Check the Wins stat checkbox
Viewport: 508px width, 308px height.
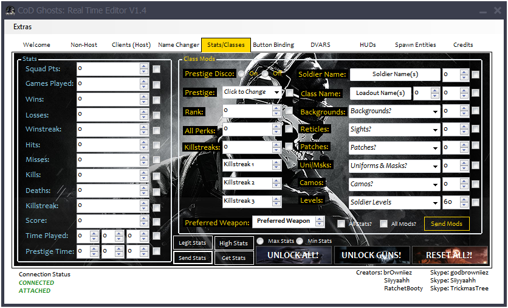(x=157, y=100)
